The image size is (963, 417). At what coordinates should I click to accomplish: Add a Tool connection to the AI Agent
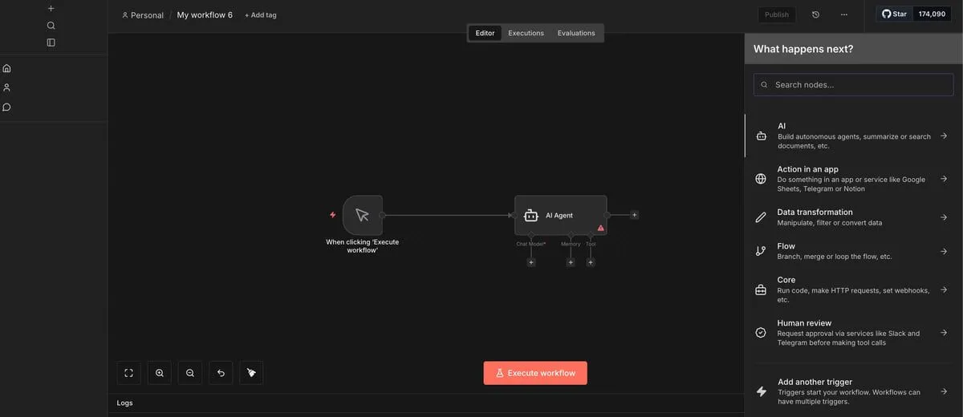click(x=591, y=262)
